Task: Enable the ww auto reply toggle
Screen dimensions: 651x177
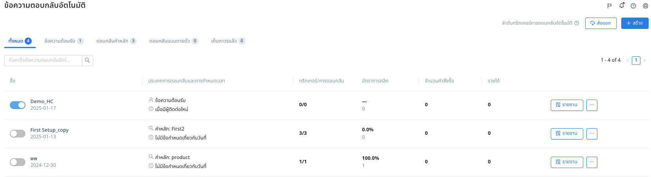Action: (x=18, y=162)
